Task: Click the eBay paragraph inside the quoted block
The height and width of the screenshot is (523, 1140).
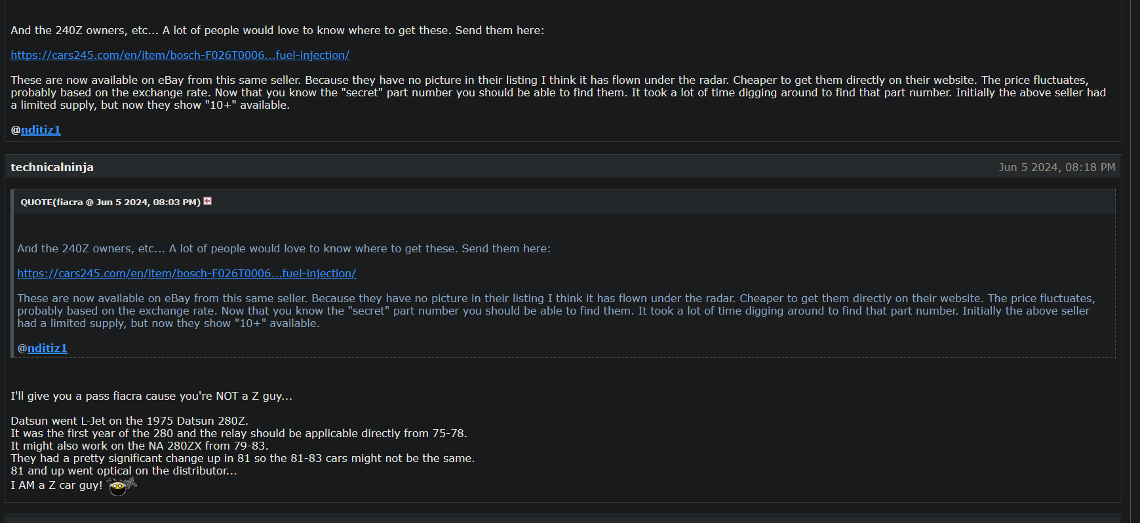Action: pyautogui.click(x=556, y=311)
